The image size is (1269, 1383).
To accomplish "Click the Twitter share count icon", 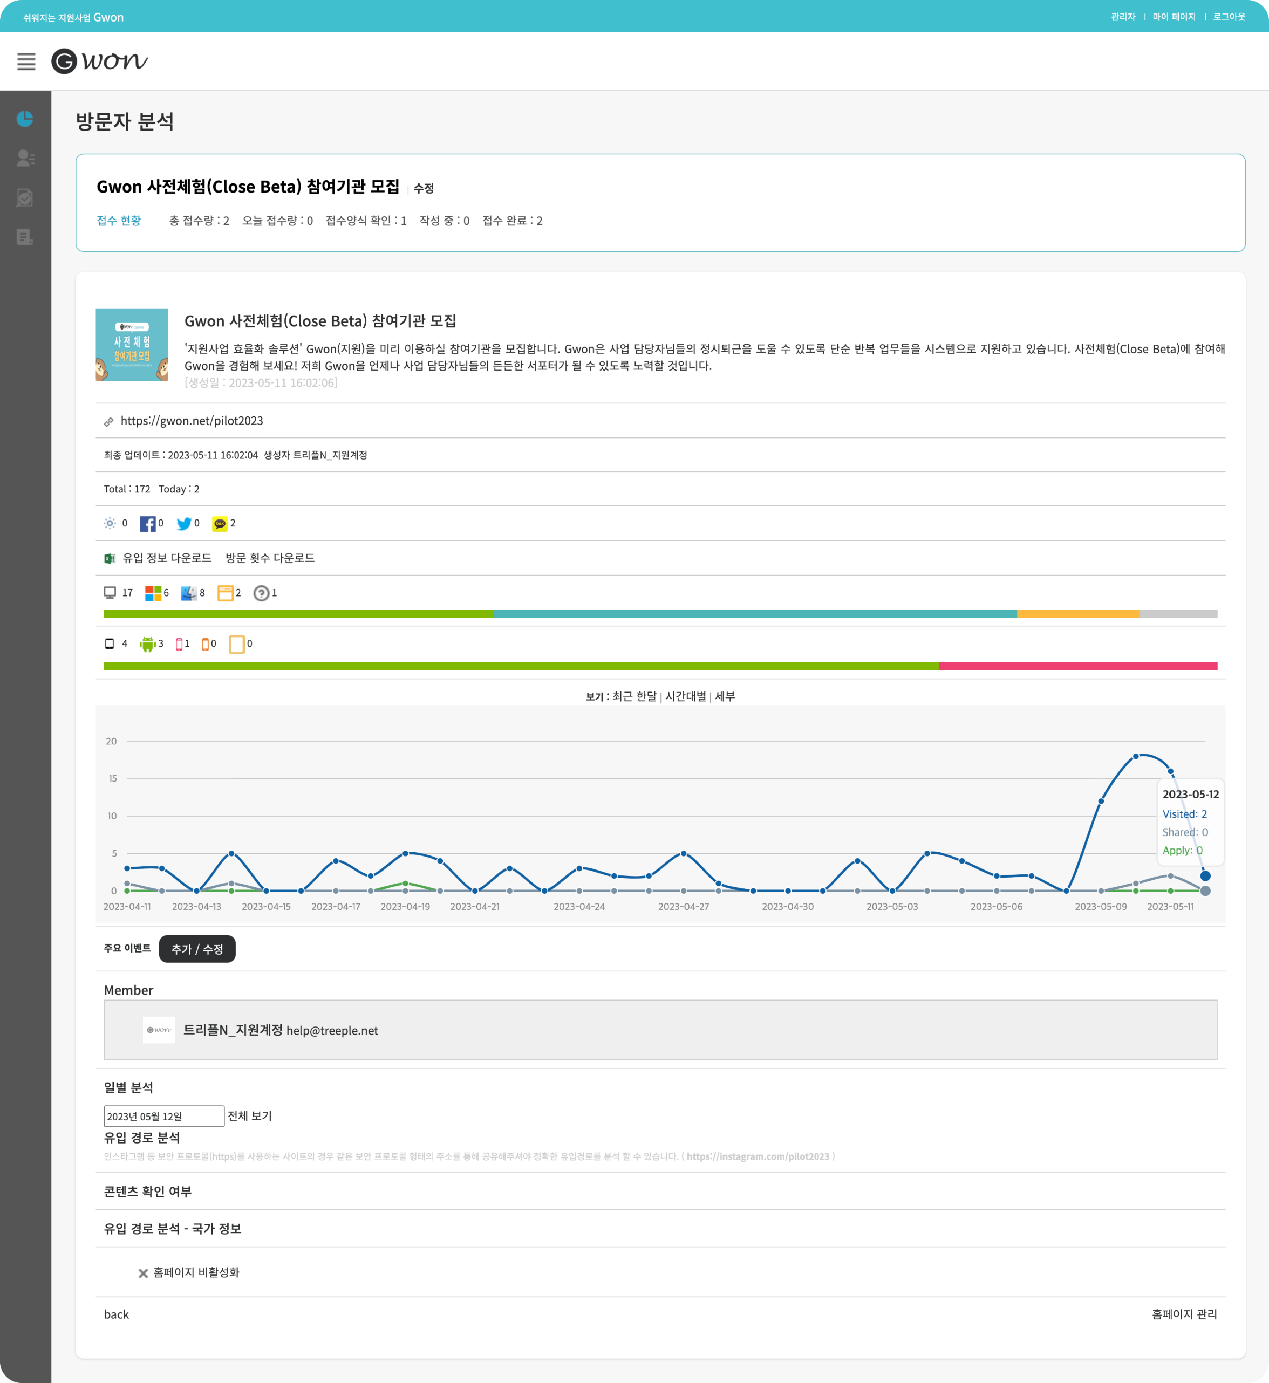I will pyautogui.click(x=183, y=524).
